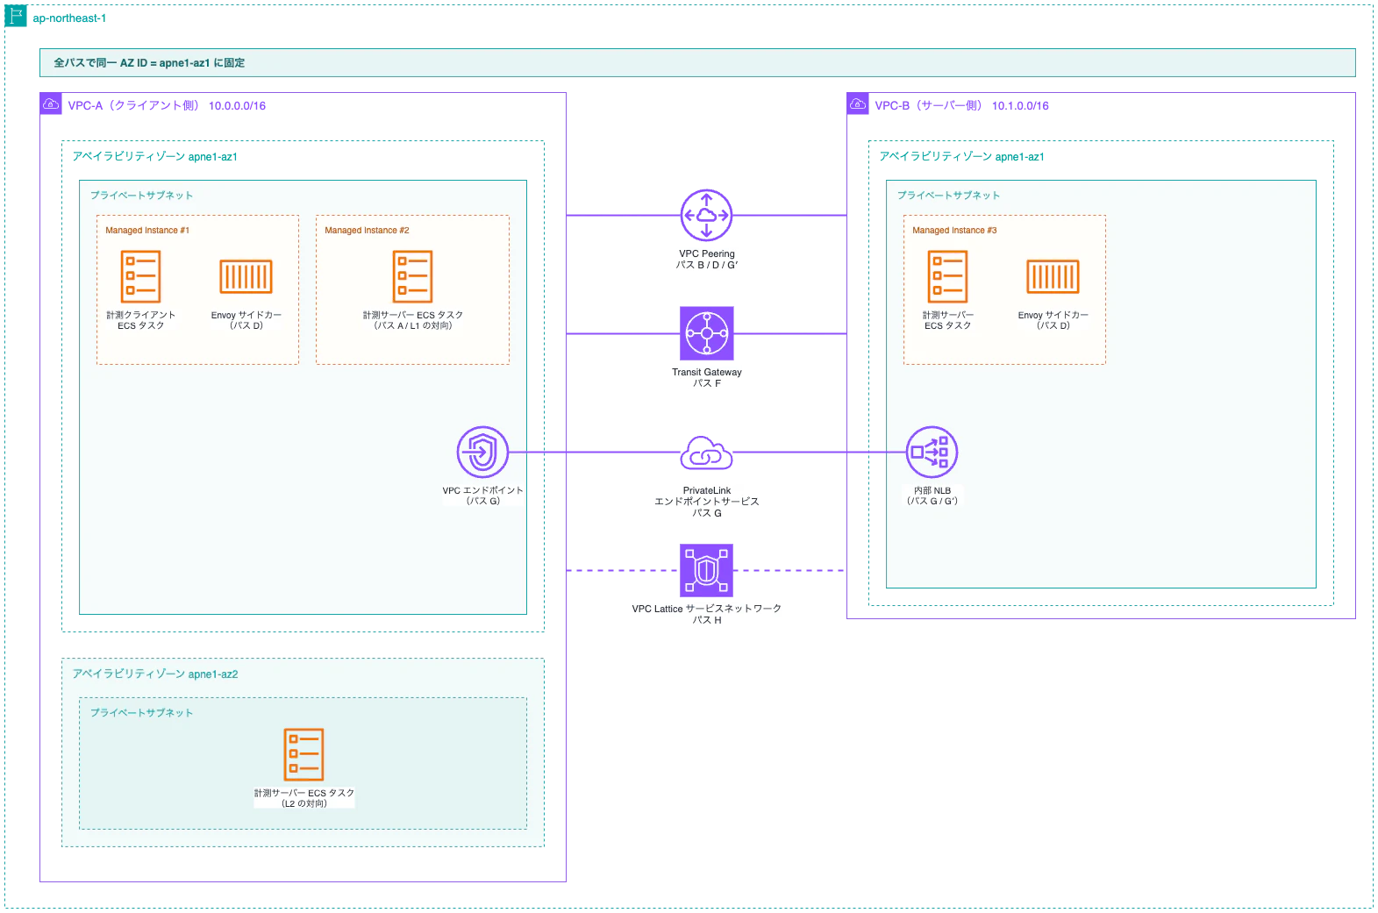Screen dimensions: 1378x913
Task: Click the VPC-A（クライアント側）10.0.0.0/16 title
Action: click(x=167, y=105)
